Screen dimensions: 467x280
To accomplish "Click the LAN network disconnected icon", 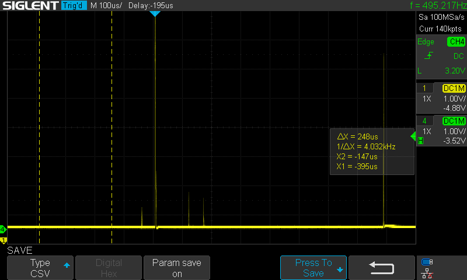I will click(427, 273).
